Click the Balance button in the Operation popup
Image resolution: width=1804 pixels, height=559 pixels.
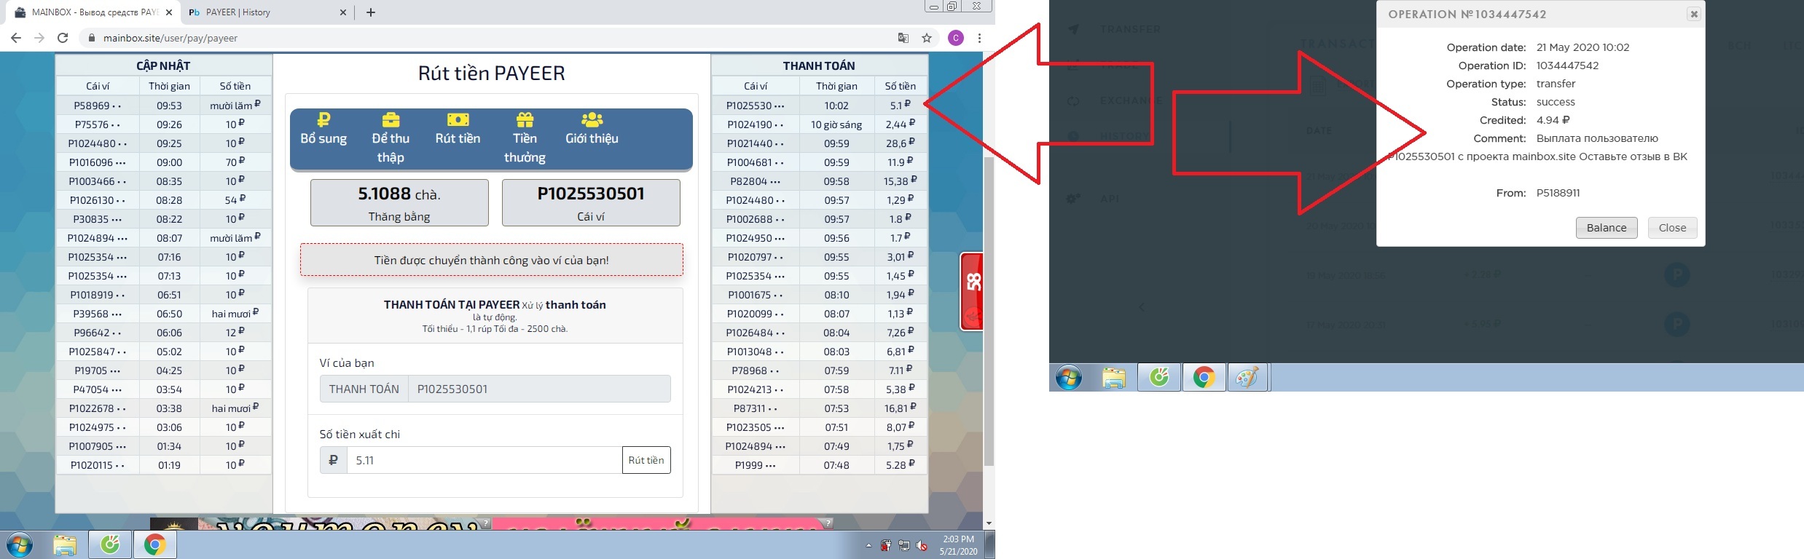1607,228
